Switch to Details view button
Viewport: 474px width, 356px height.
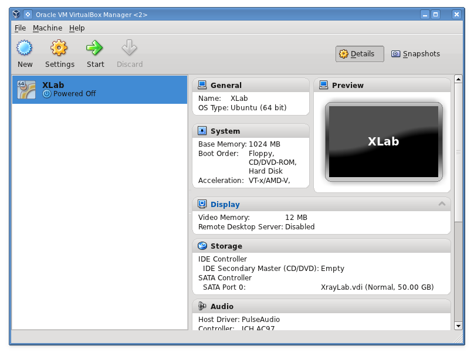tap(360, 54)
